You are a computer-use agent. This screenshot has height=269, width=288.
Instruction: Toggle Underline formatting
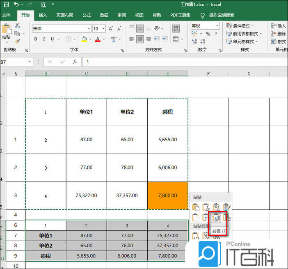[52, 39]
